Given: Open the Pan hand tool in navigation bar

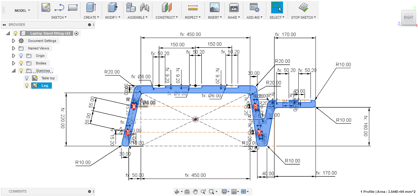Looking at the screenshot, I should click(195, 192).
